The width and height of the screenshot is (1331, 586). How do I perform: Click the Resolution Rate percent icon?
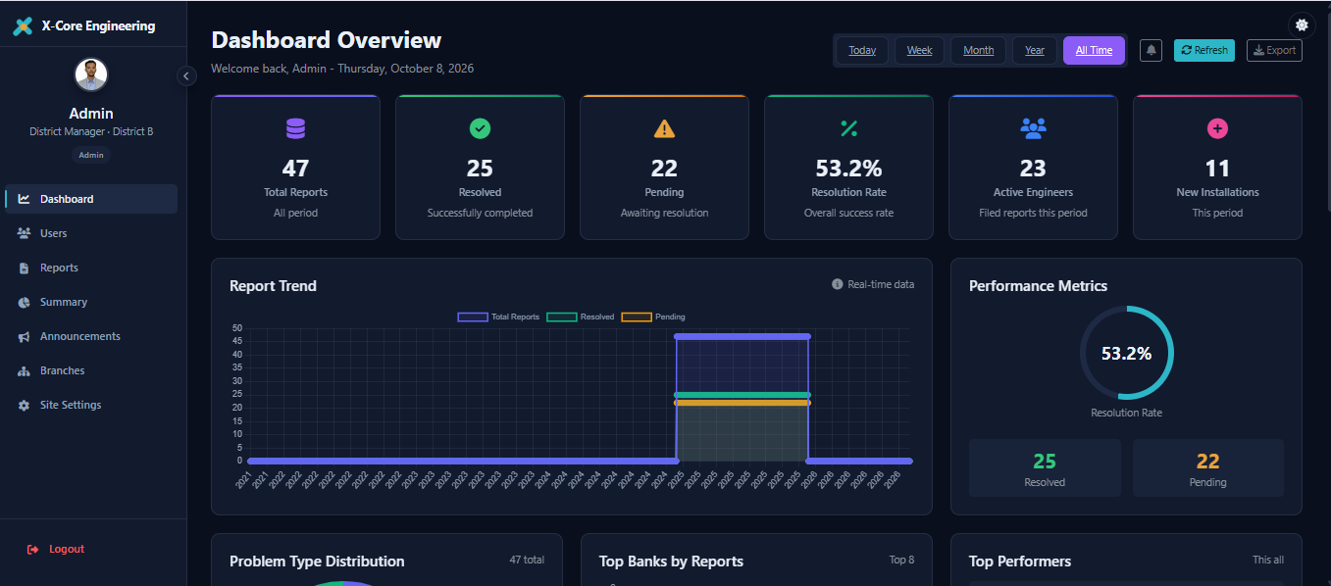pyautogui.click(x=848, y=128)
